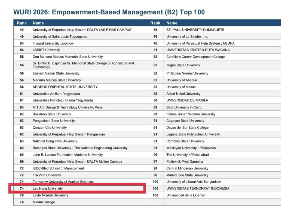Click University of La Salette, Inc.
Viewport: 294px width, 217px height.
[187, 36]
